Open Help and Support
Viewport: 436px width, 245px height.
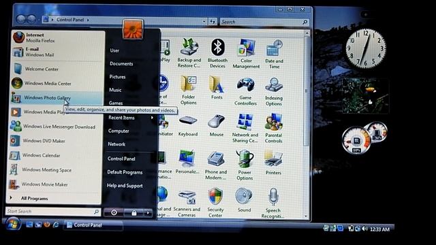[x=125, y=186]
